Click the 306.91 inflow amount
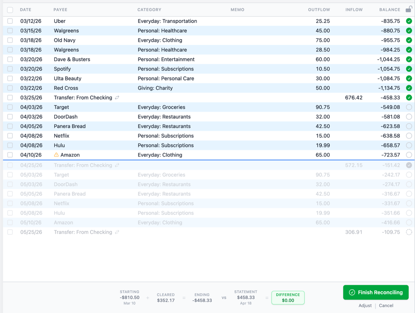 tap(354, 232)
